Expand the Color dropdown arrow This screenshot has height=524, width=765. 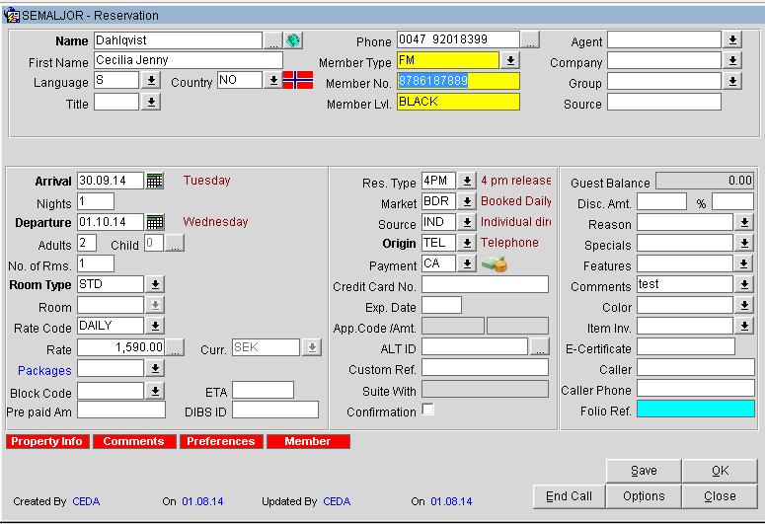click(744, 306)
